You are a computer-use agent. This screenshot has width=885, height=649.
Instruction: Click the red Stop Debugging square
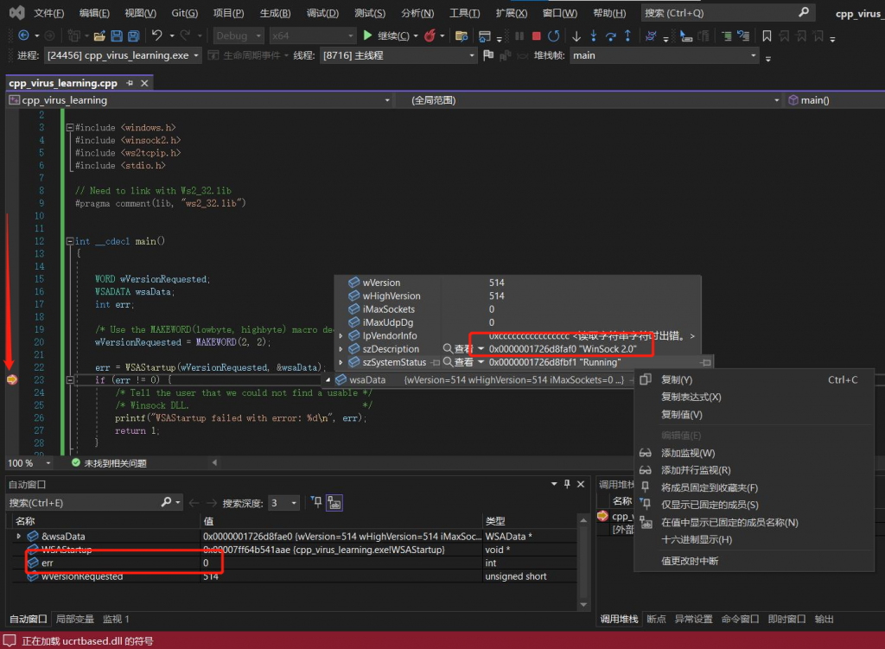pos(537,35)
